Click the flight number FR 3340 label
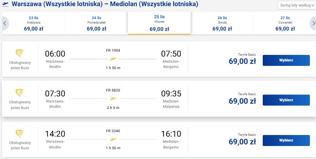This screenshot has height=159, width=316. click(x=113, y=131)
